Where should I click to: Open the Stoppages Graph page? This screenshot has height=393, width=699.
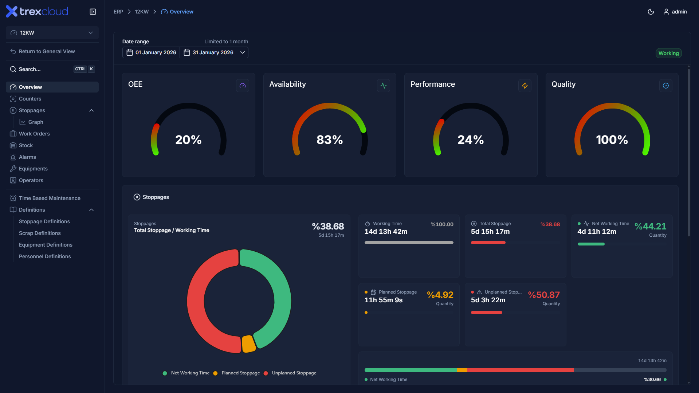click(36, 122)
